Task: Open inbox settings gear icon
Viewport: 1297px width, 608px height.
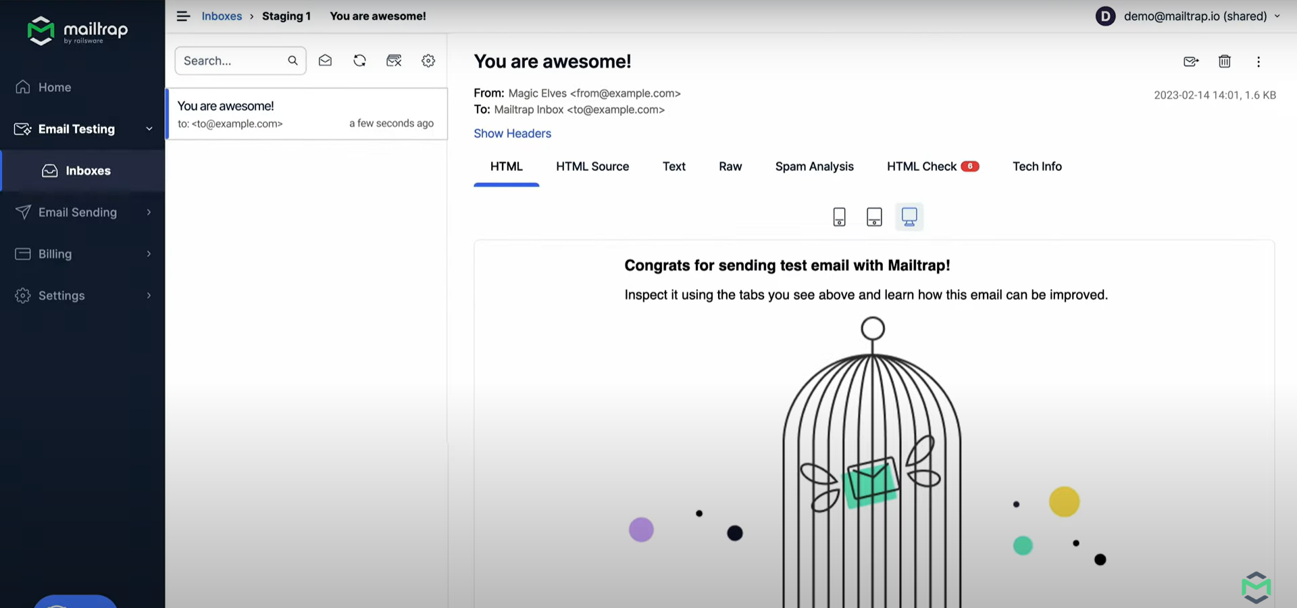Action: point(428,61)
